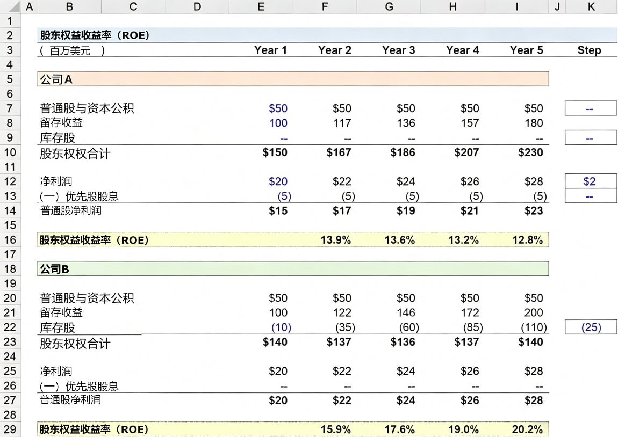The image size is (618, 437).
Task: Select the 公司B green section header
Action: (x=293, y=269)
